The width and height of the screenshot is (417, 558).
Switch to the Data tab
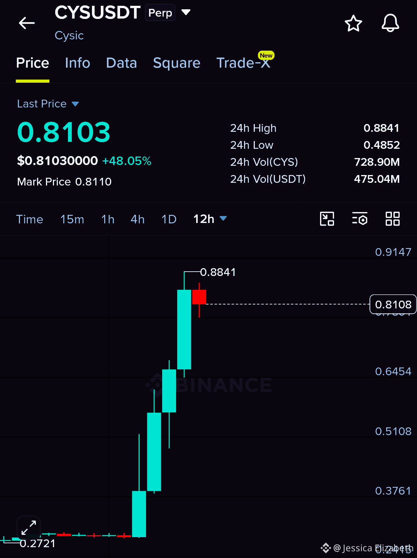coord(122,63)
